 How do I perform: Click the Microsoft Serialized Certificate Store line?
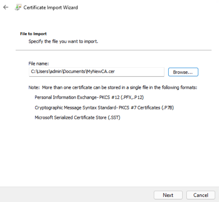(77, 118)
